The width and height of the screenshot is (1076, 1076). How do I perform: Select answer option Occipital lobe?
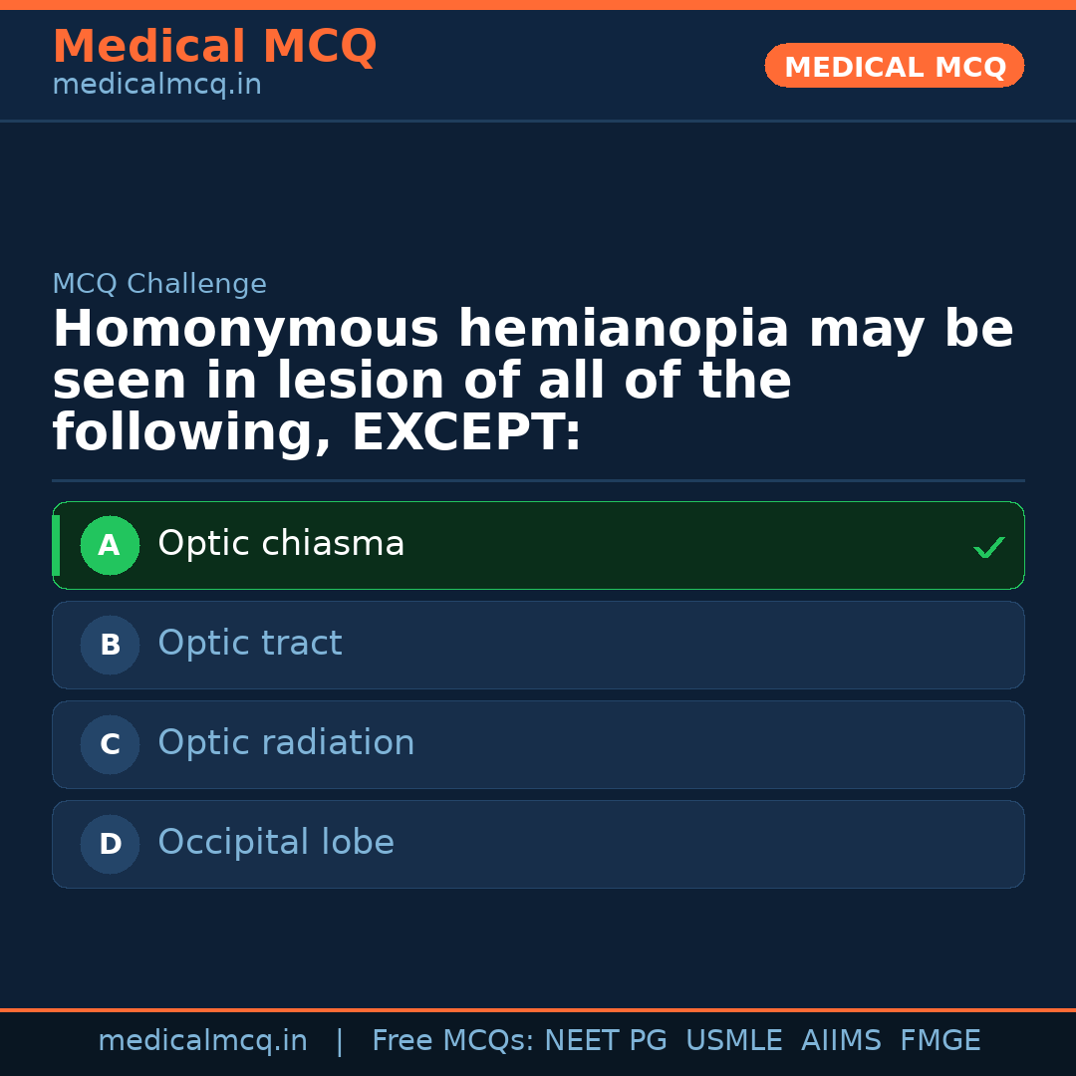click(x=538, y=844)
